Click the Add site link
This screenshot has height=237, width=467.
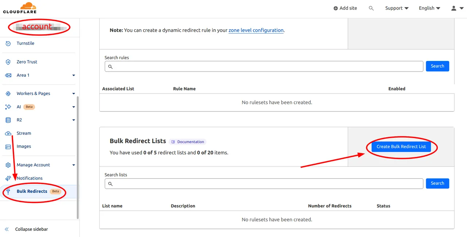(x=345, y=8)
